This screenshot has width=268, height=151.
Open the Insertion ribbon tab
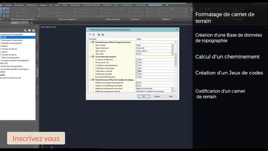coord(8,5)
